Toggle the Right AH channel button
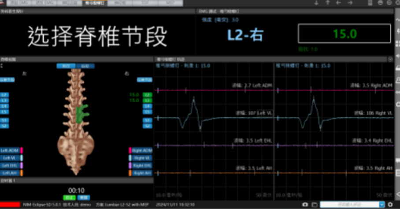This screenshot has width=400, height=209. pyautogui.click(x=142, y=173)
